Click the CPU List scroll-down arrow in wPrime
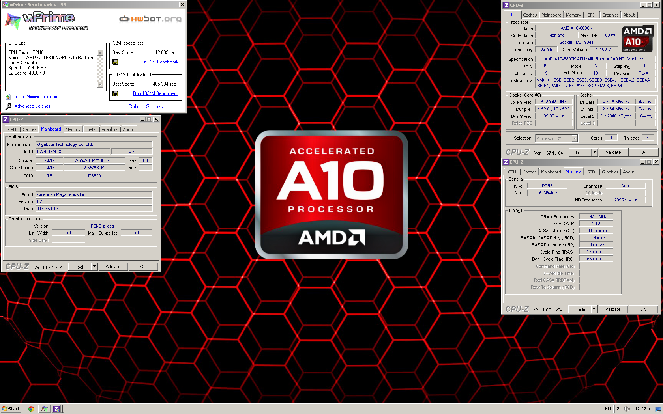Viewport: 663px width, 414px height. tap(100, 85)
